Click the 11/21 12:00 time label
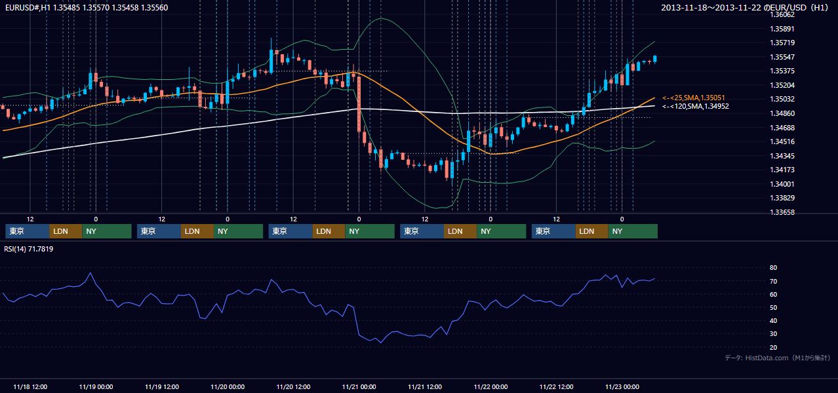 425,386
